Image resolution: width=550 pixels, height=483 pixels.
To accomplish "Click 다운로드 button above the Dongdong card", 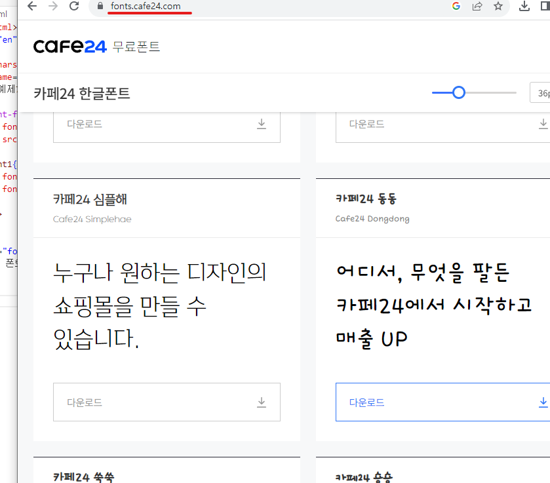I will coord(442,127).
